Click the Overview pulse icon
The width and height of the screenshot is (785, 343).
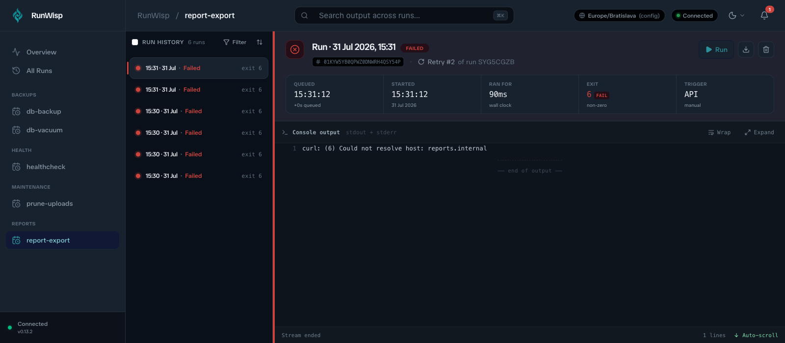click(16, 52)
